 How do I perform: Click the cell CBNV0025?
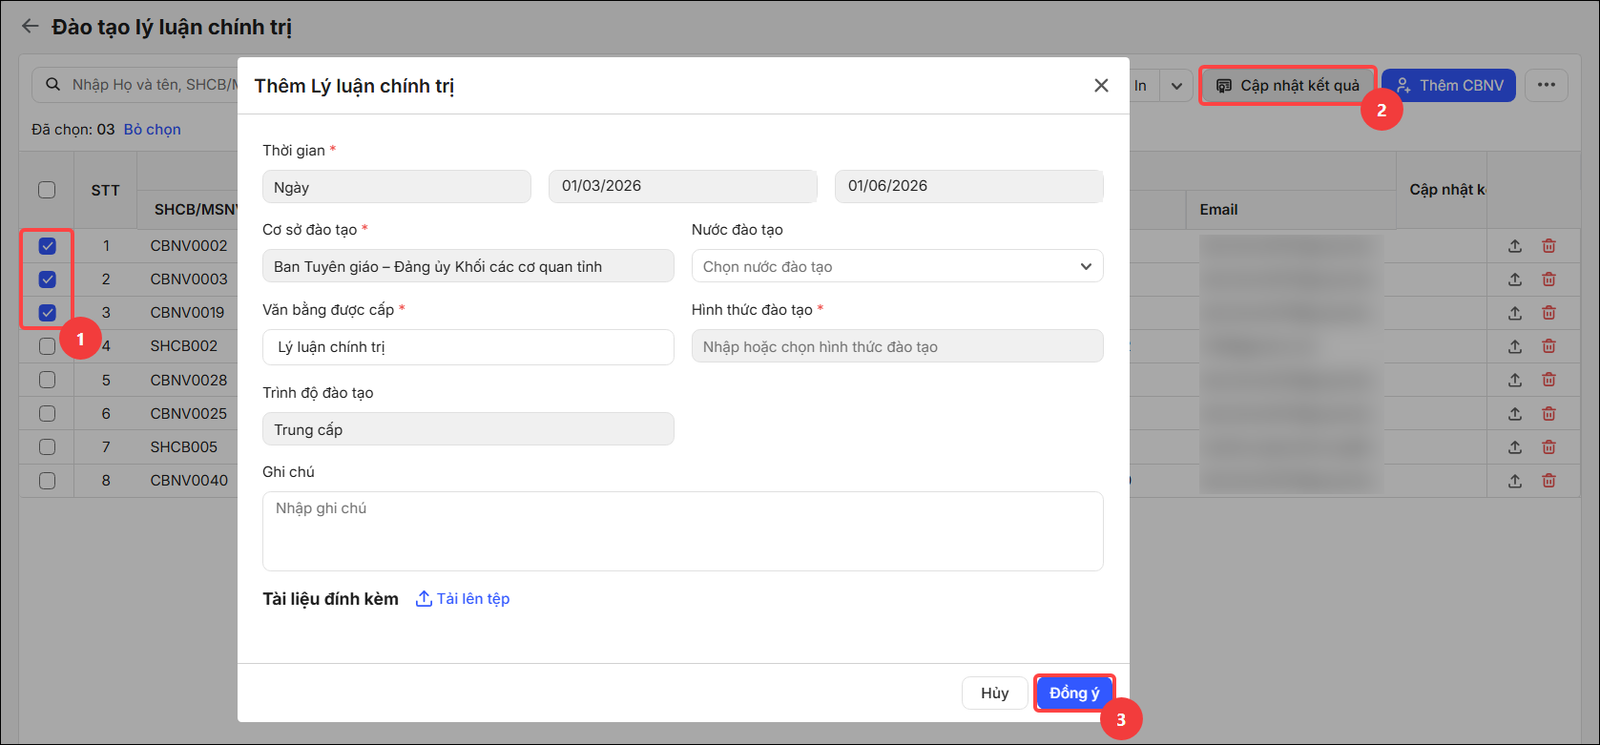coord(189,414)
